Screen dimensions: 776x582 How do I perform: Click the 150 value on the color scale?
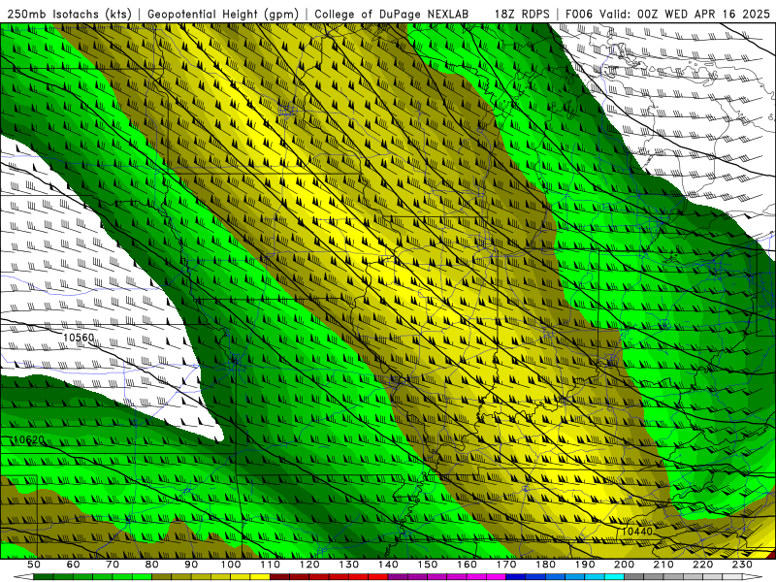tap(428, 565)
